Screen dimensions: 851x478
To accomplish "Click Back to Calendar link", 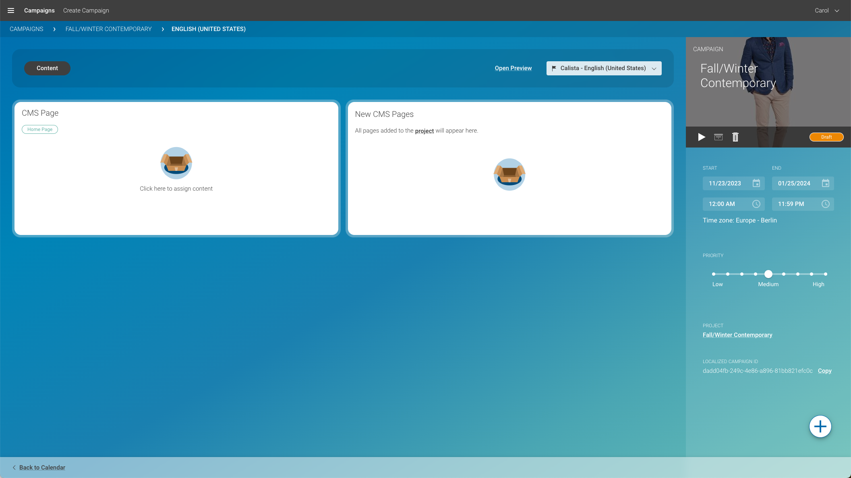I will [x=42, y=468].
